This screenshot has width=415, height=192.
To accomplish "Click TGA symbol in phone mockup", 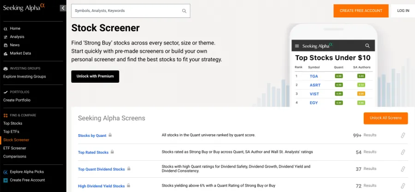I will click(x=314, y=76).
